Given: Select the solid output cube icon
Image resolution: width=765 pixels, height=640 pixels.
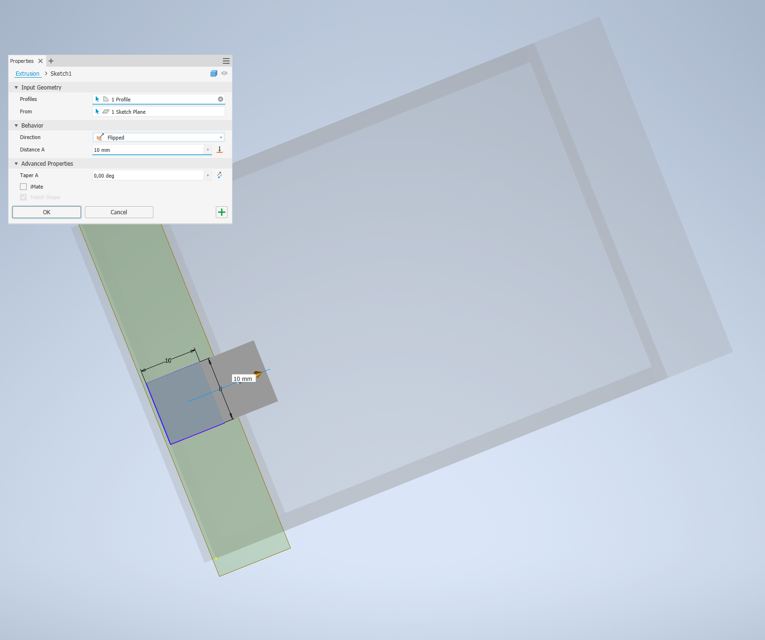Looking at the screenshot, I should (213, 73).
